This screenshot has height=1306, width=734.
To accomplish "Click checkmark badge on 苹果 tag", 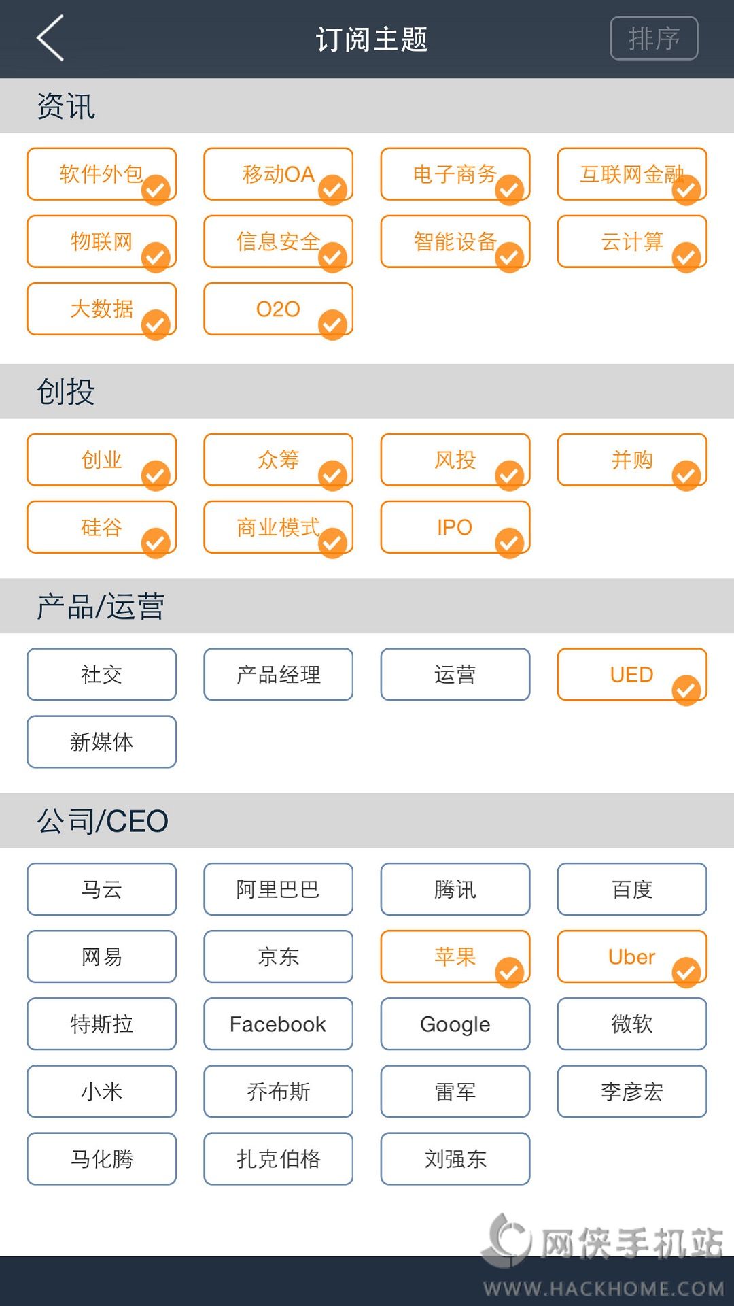I will [509, 972].
